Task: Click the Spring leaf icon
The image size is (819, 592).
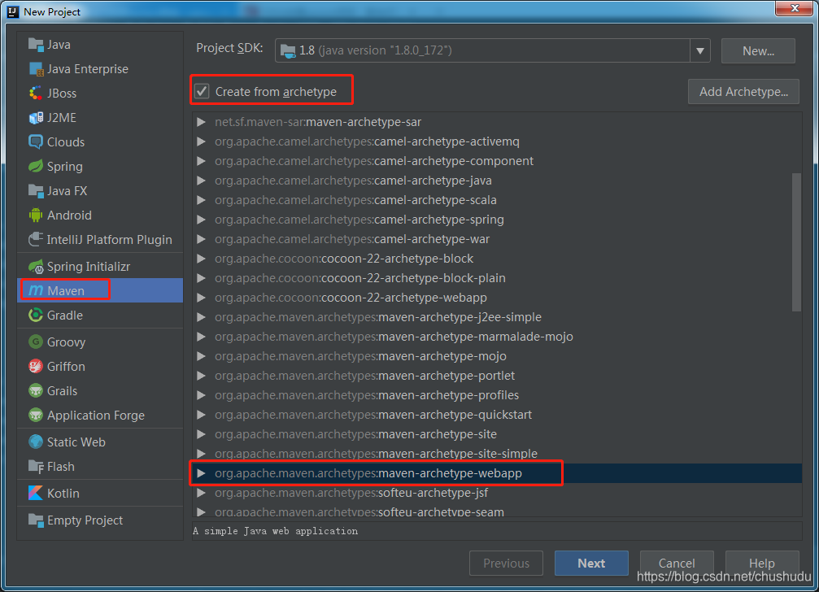Action: pyautogui.click(x=36, y=167)
